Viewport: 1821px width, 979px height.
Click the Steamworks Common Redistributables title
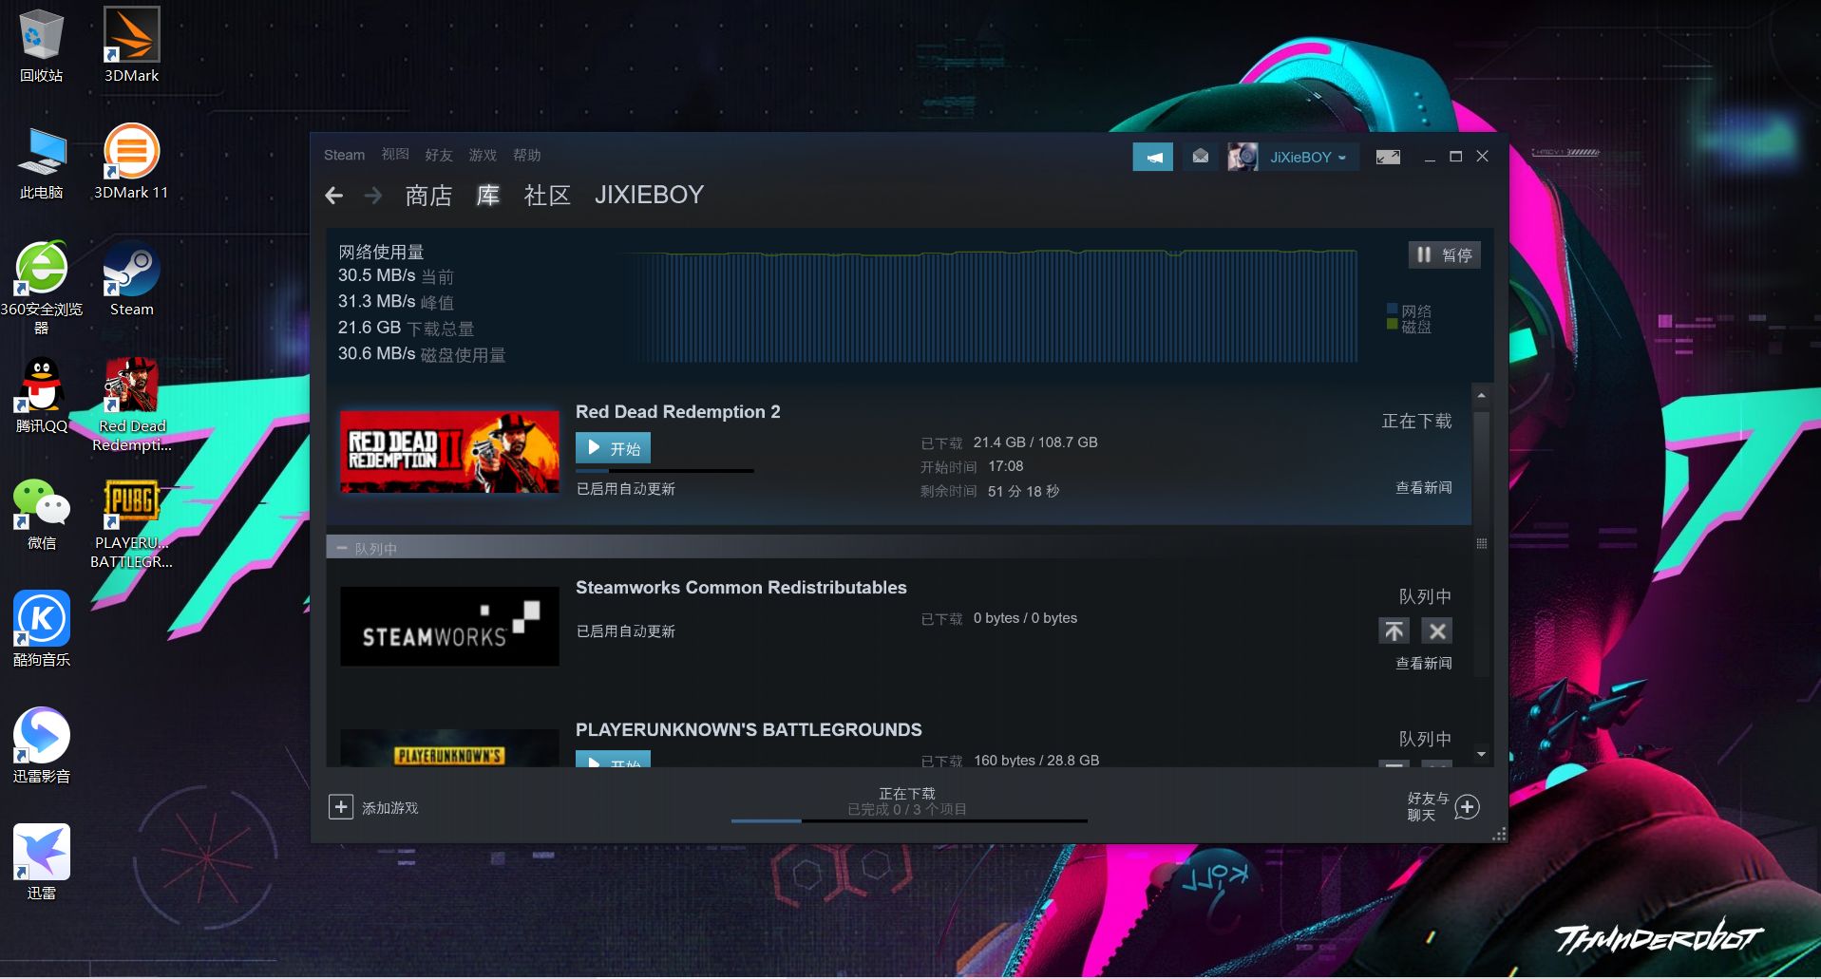(741, 588)
